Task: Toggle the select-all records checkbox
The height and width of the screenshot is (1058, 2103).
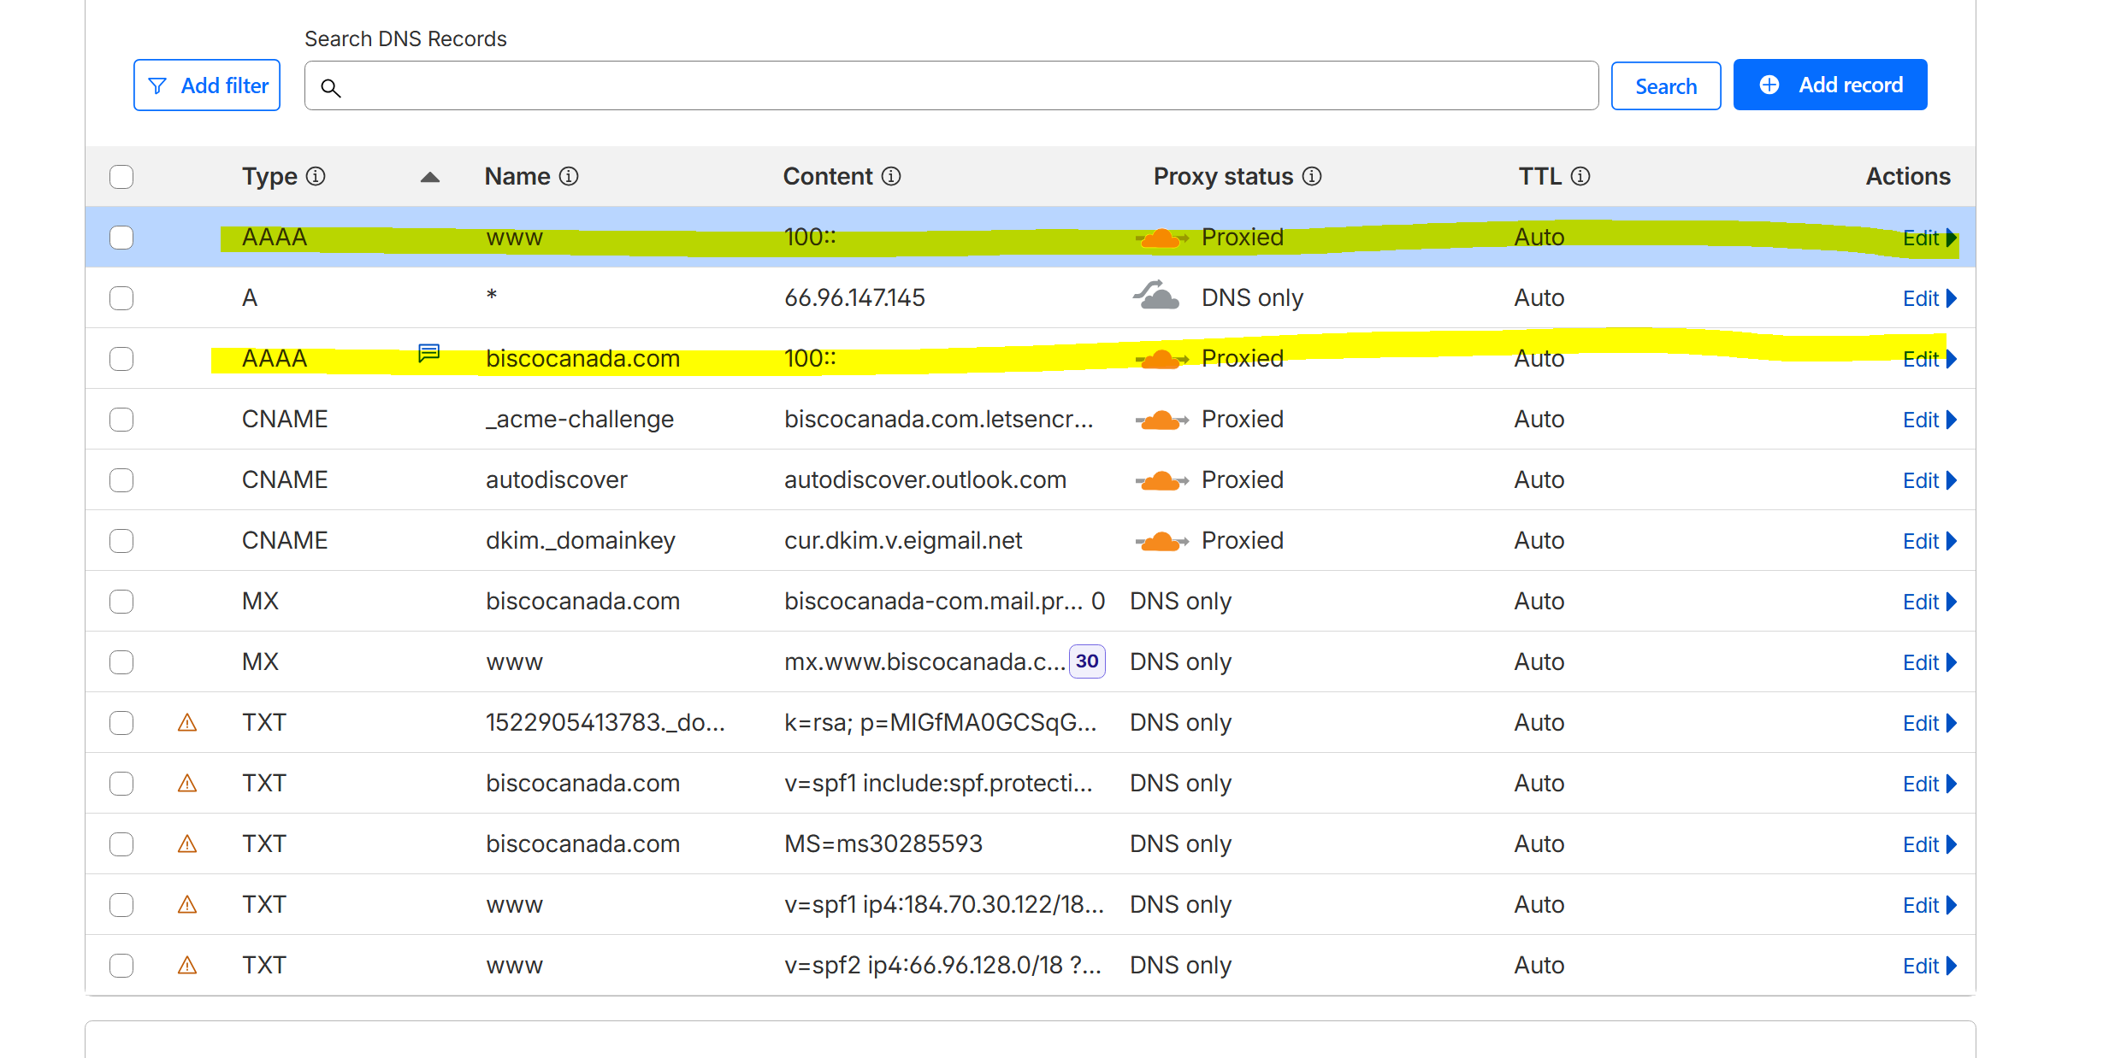Action: pos(121,177)
